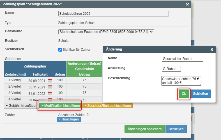Screen dimensions: 221x140
Task: Click Schließen at the bottom of Zahlungsplan
Action: click(176, 129)
